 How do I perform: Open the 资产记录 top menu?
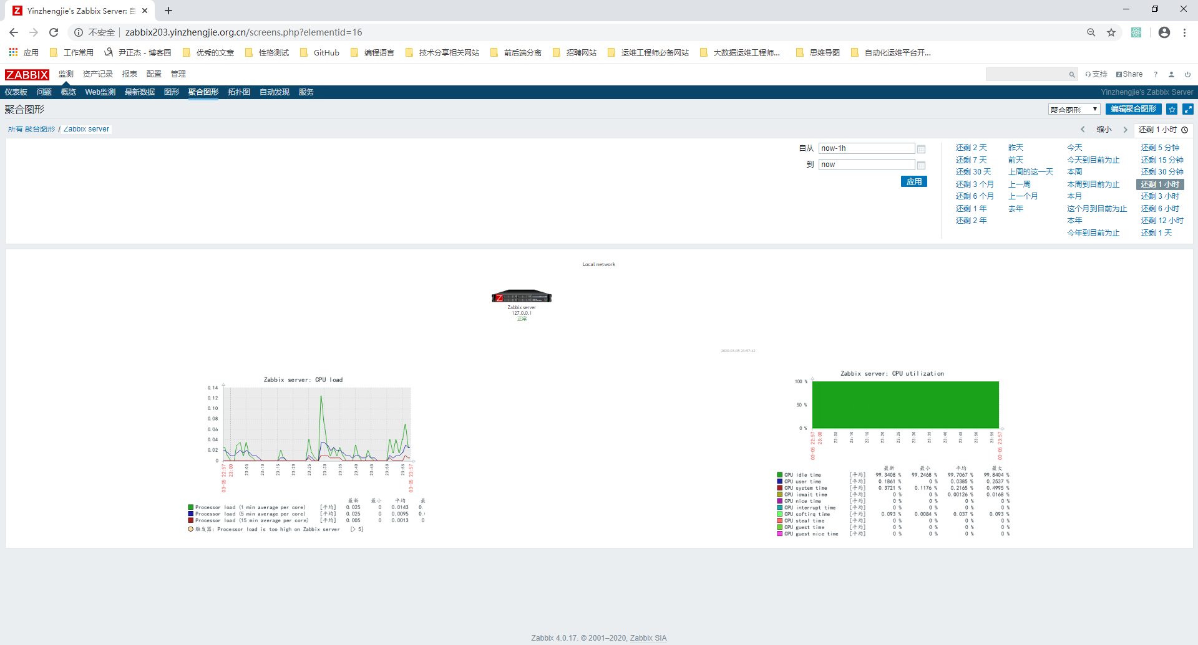pyautogui.click(x=98, y=74)
